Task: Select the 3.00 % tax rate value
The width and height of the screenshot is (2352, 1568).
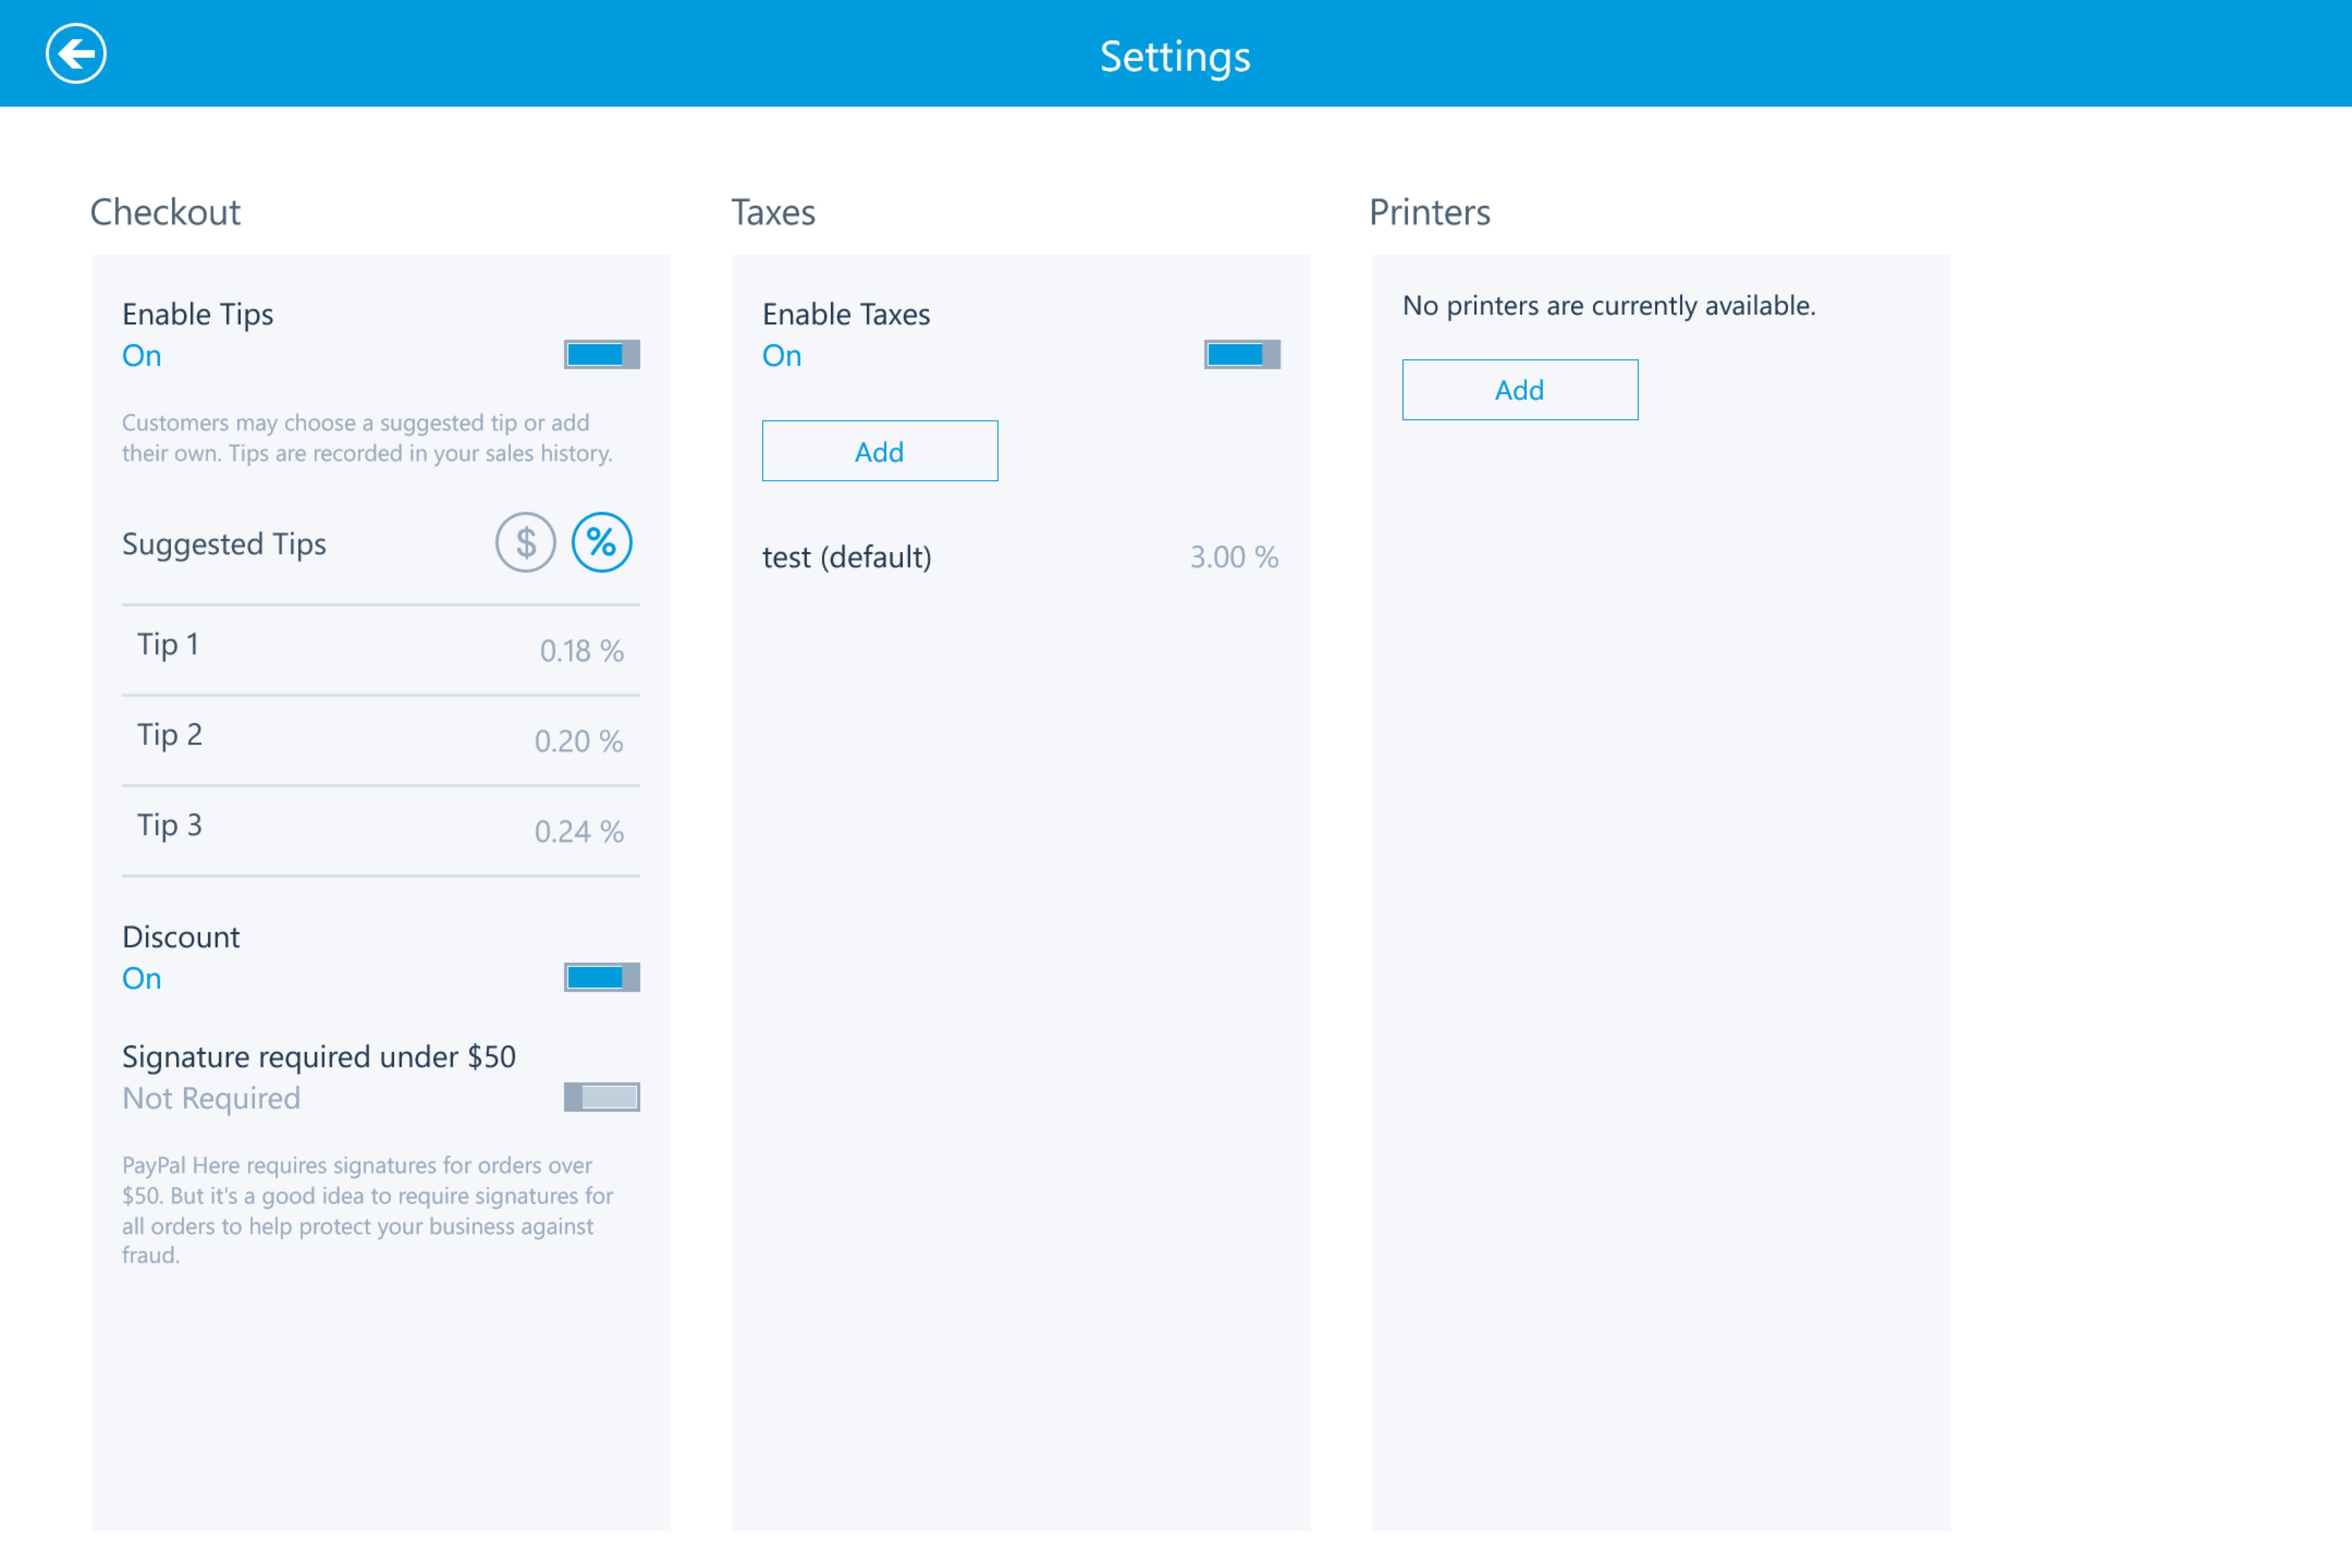Action: coord(1234,557)
